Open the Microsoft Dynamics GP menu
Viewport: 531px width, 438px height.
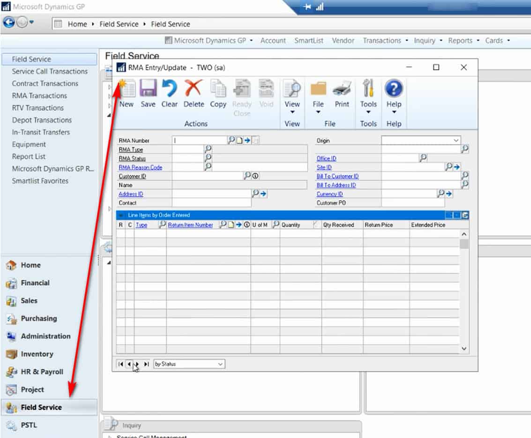click(209, 41)
